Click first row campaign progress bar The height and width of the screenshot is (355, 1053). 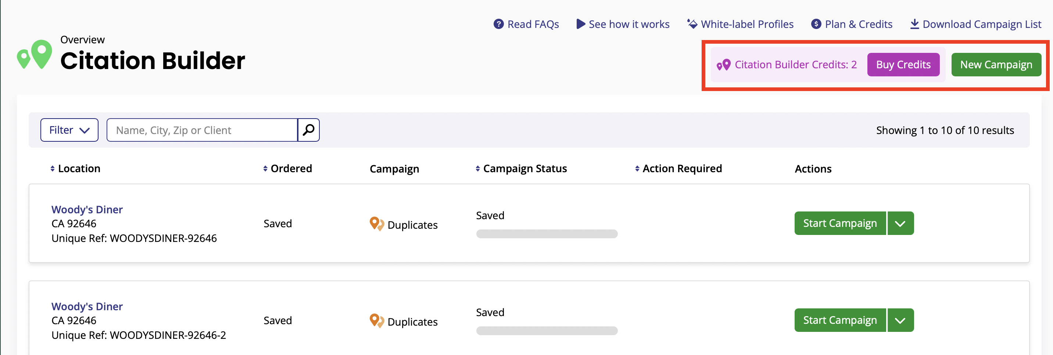click(x=547, y=234)
